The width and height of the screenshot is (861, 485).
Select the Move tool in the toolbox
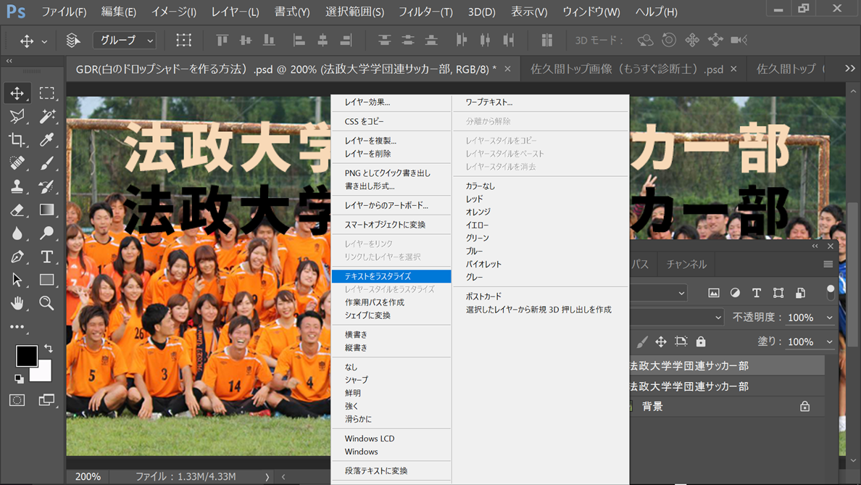(x=17, y=93)
